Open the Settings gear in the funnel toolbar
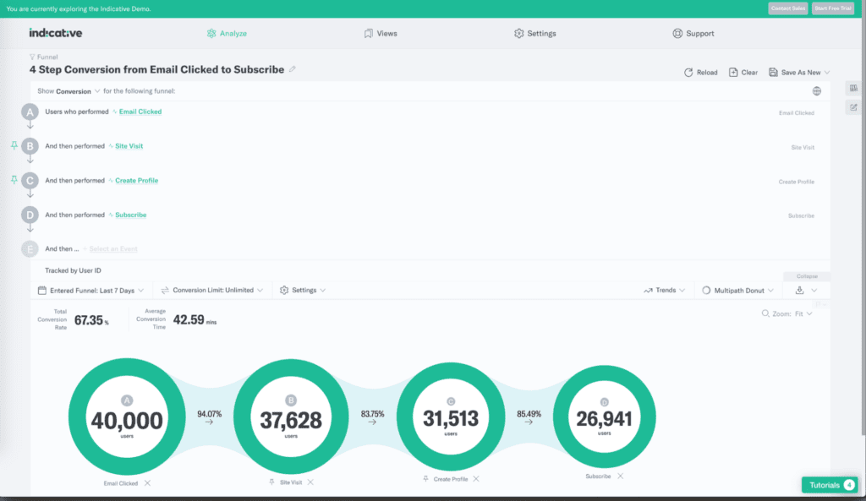This screenshot has height=501, width=866. (285, 290)
